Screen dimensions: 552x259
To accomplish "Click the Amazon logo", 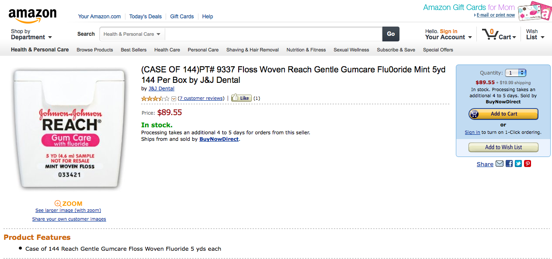I will pos(32,16).
